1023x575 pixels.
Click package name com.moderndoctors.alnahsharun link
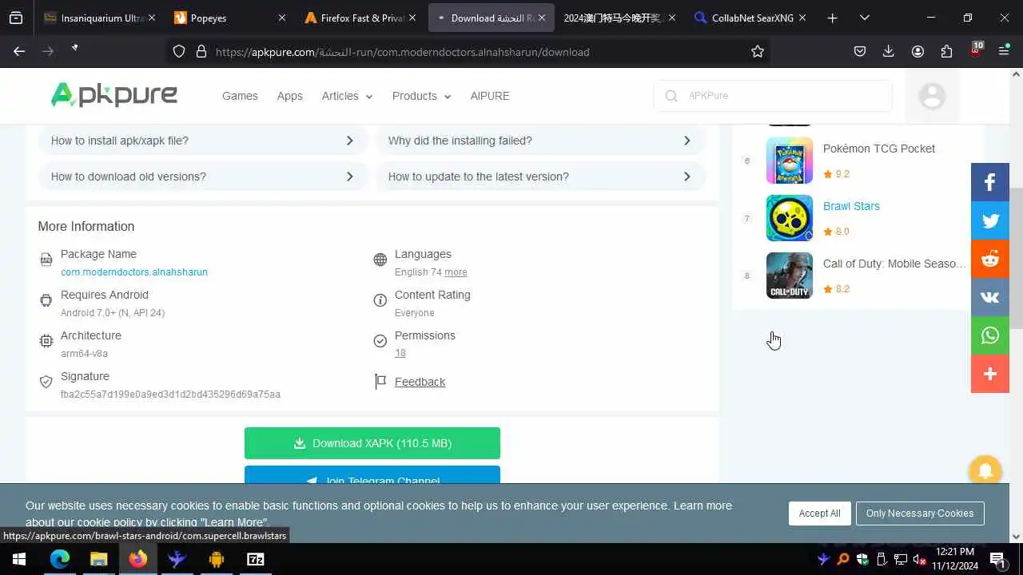(x=134, y=272)
